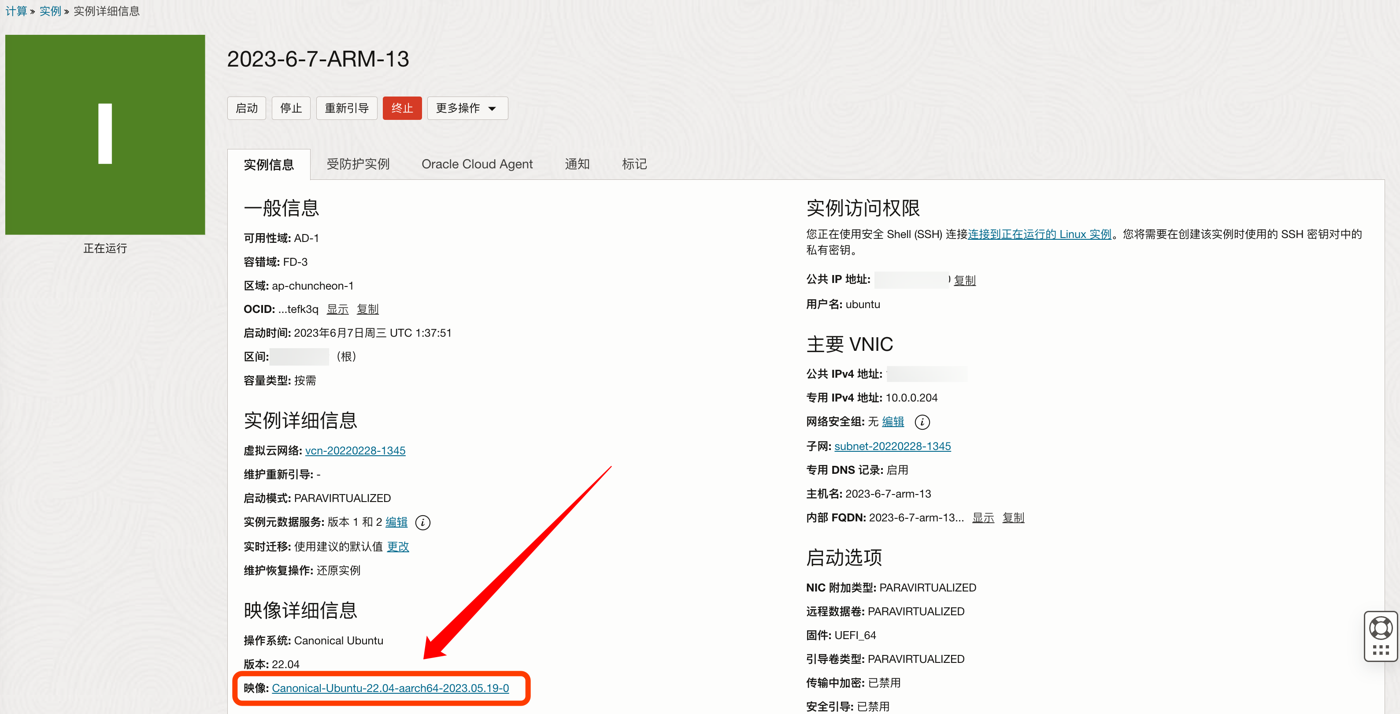The width and height of the screenshot is (1400, 714).
Task: Click the 容错域: FD-3 text
Action: tap(275, 262)
